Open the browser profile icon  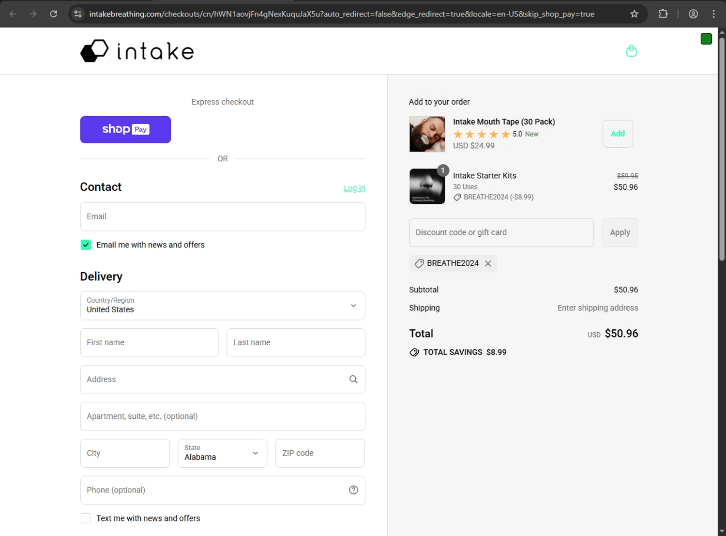pyautogui.click(x=693, y=14)
